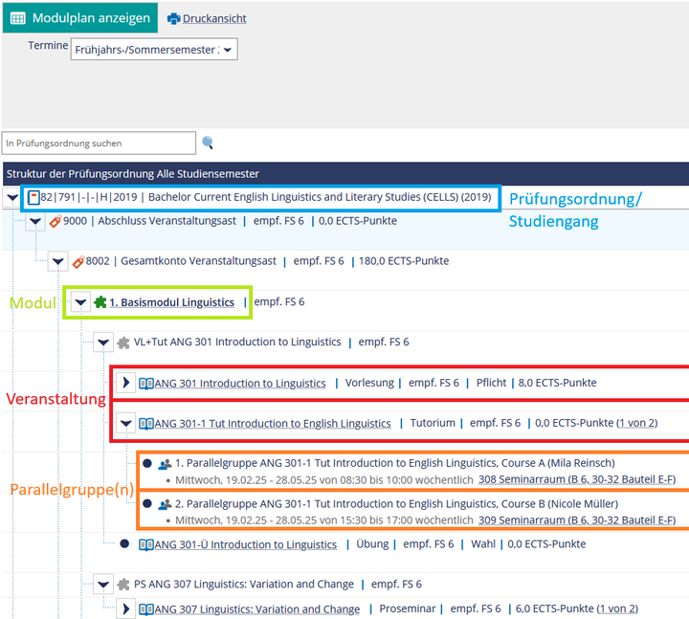Open 308 Seminarraum room link
The image size is (689, 619).
577,479
